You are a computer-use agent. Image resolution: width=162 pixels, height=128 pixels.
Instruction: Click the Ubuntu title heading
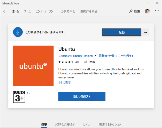(x=67, y=49)
